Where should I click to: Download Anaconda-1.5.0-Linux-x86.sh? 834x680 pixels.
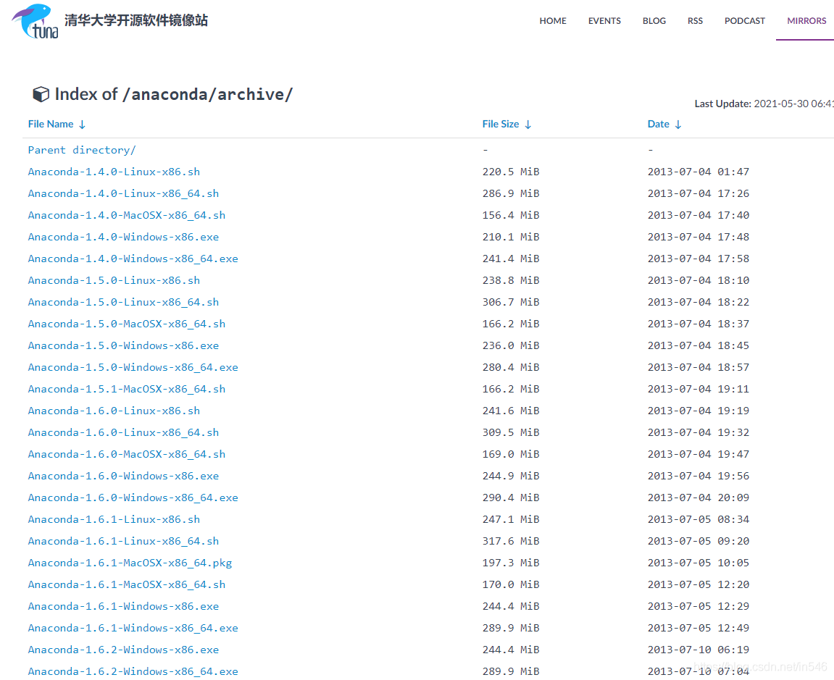point(114,280)
